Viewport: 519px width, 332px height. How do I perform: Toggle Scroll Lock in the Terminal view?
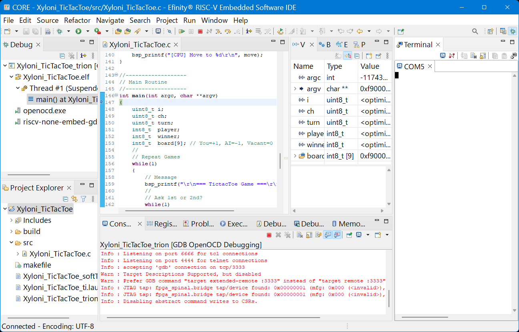tap(483, 56)
